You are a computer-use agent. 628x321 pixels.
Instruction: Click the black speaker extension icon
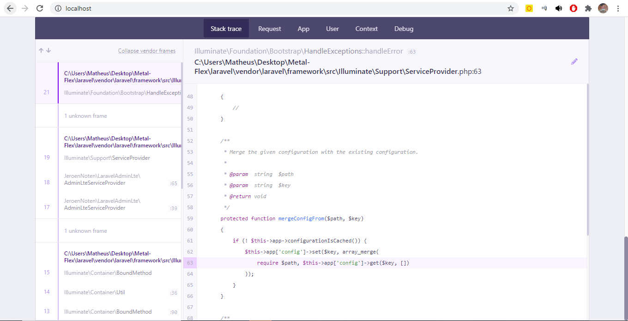tap(559, 8)
